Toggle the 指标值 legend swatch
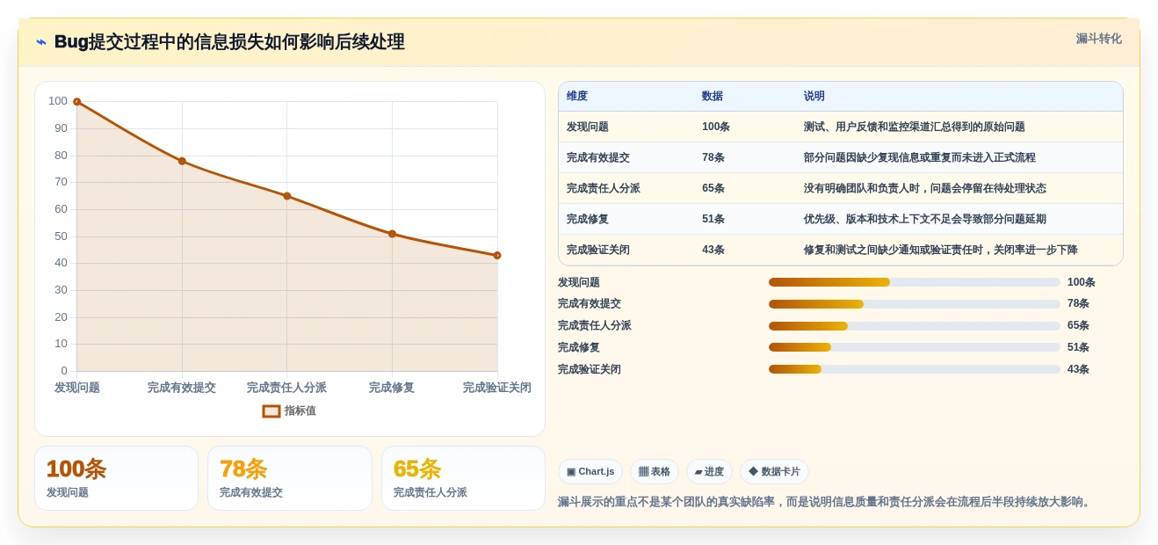This screenshot has width=1158, height=545. tap(271, 411)
